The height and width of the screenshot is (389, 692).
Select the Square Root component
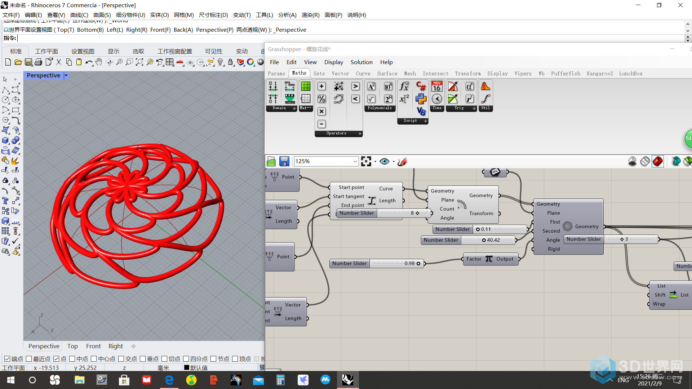click(x=371, y=99)
